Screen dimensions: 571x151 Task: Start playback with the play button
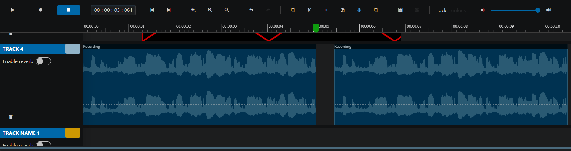pos(12,10)
